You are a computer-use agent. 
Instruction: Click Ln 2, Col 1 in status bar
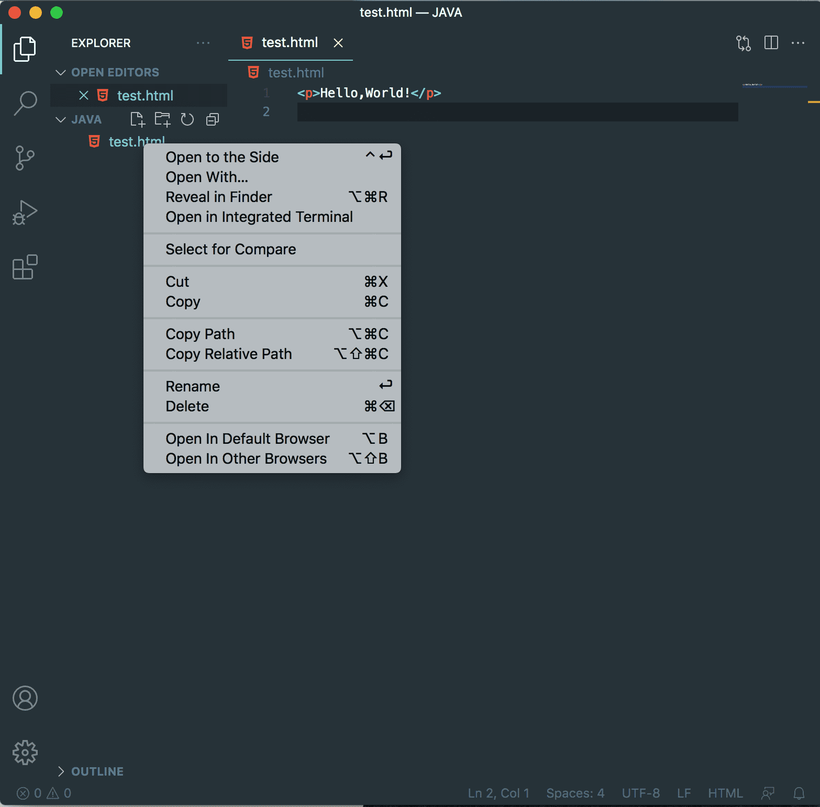[x=498, y=793]
